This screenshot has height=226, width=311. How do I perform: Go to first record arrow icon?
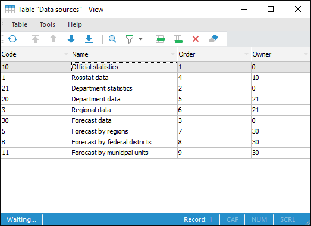35,39
